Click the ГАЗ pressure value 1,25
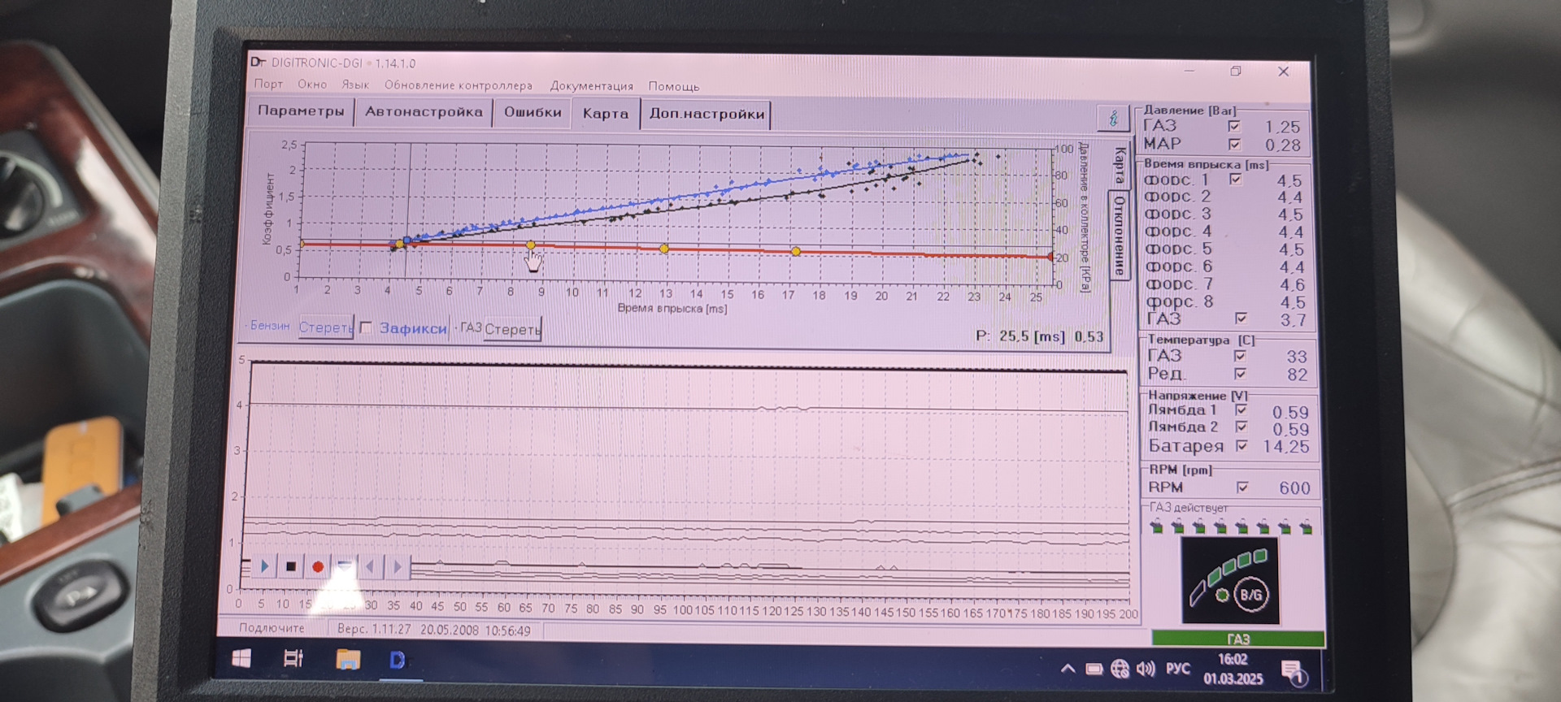This screenshot has height=702, width=1561. coord(1282,127)
